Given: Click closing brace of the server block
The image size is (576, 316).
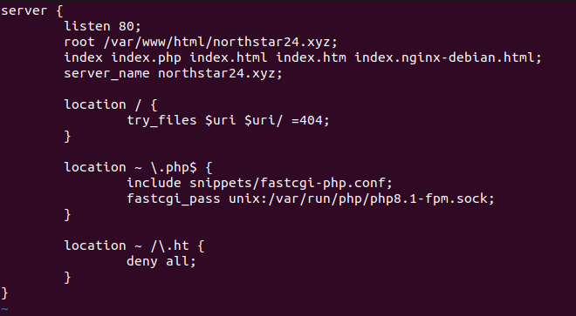Looking at the screenshot, I should point(4,293).
